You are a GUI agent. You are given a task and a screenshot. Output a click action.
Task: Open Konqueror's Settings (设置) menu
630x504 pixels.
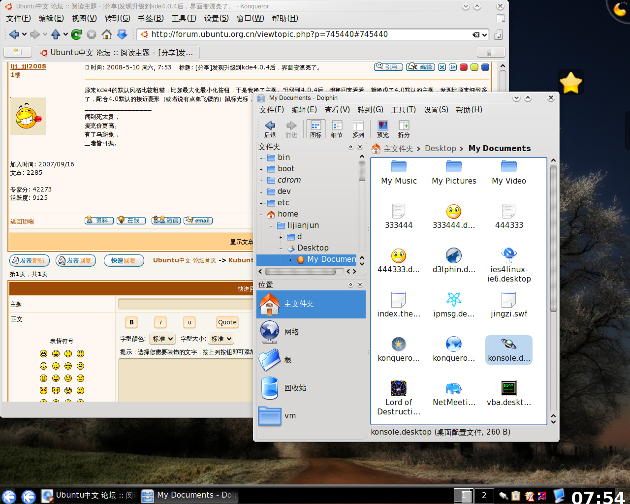[217, 18]
